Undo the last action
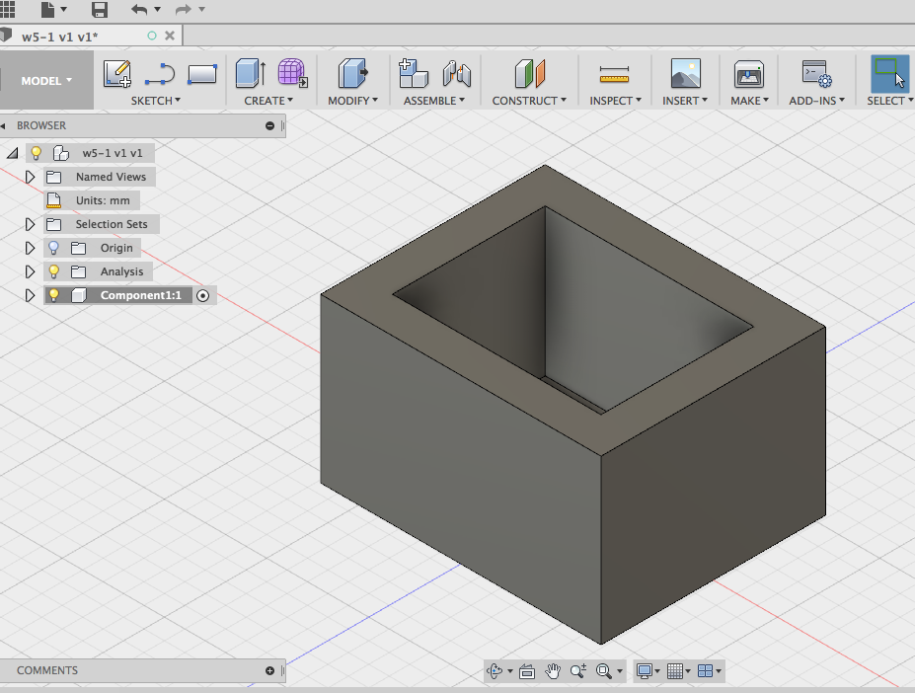Screen dimensions: 915x693 tap(139, 9)
